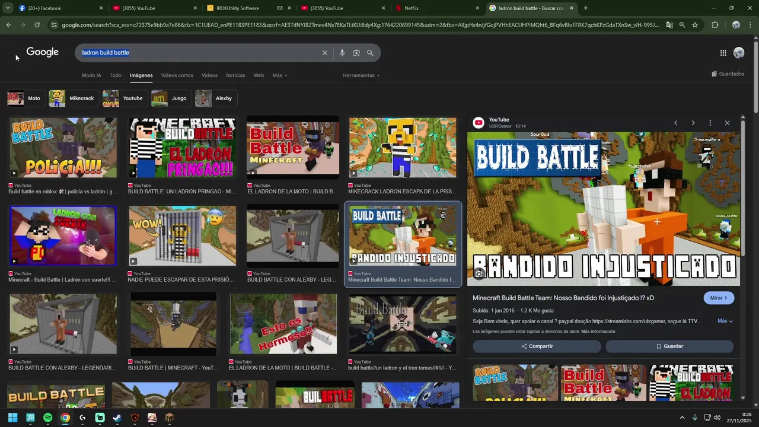
Task: View site information icon in address bar
Action: 55,25
